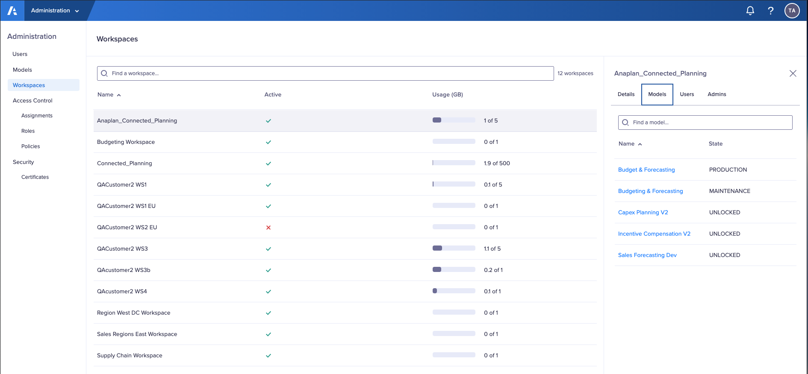Click the model search magnifier icon
Image resolution: width=808 pixels, height=374 pixels.
coord(625,123)
